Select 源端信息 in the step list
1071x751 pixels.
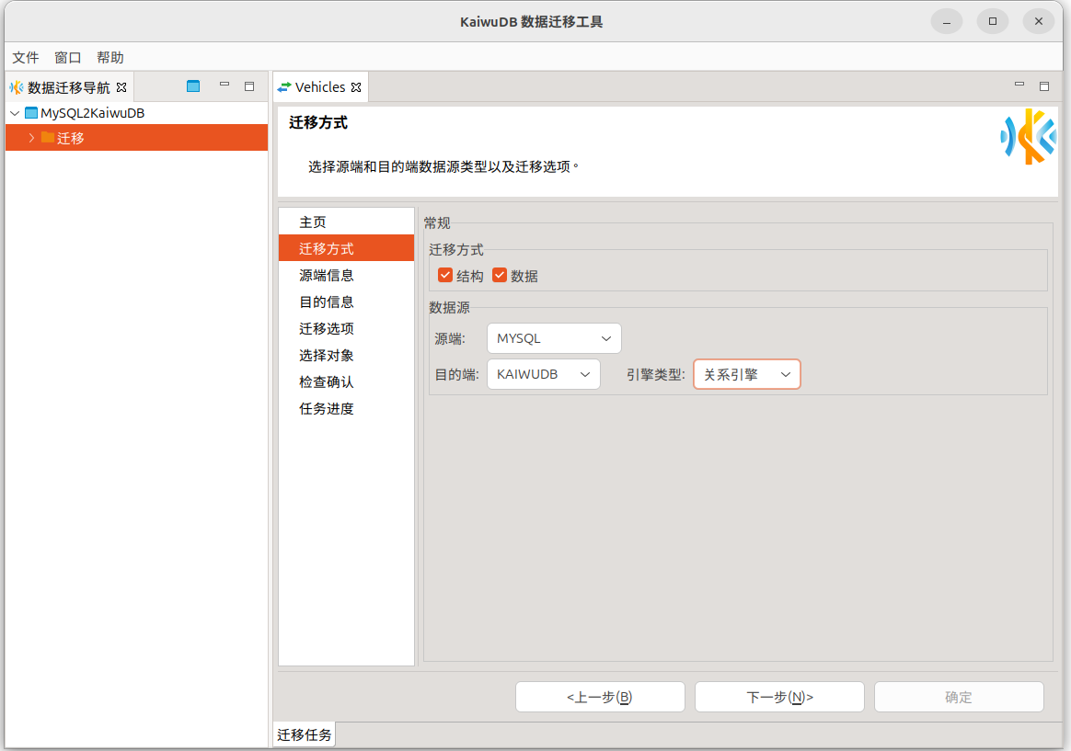(x=327, y=275)
